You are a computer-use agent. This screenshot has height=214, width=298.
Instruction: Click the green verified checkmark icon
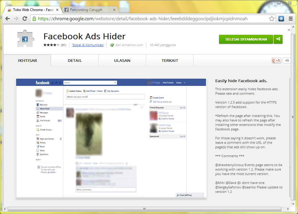point(112,45)
